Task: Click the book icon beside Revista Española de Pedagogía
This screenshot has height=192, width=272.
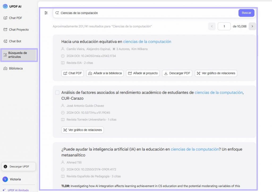Action: pos(63,176)
